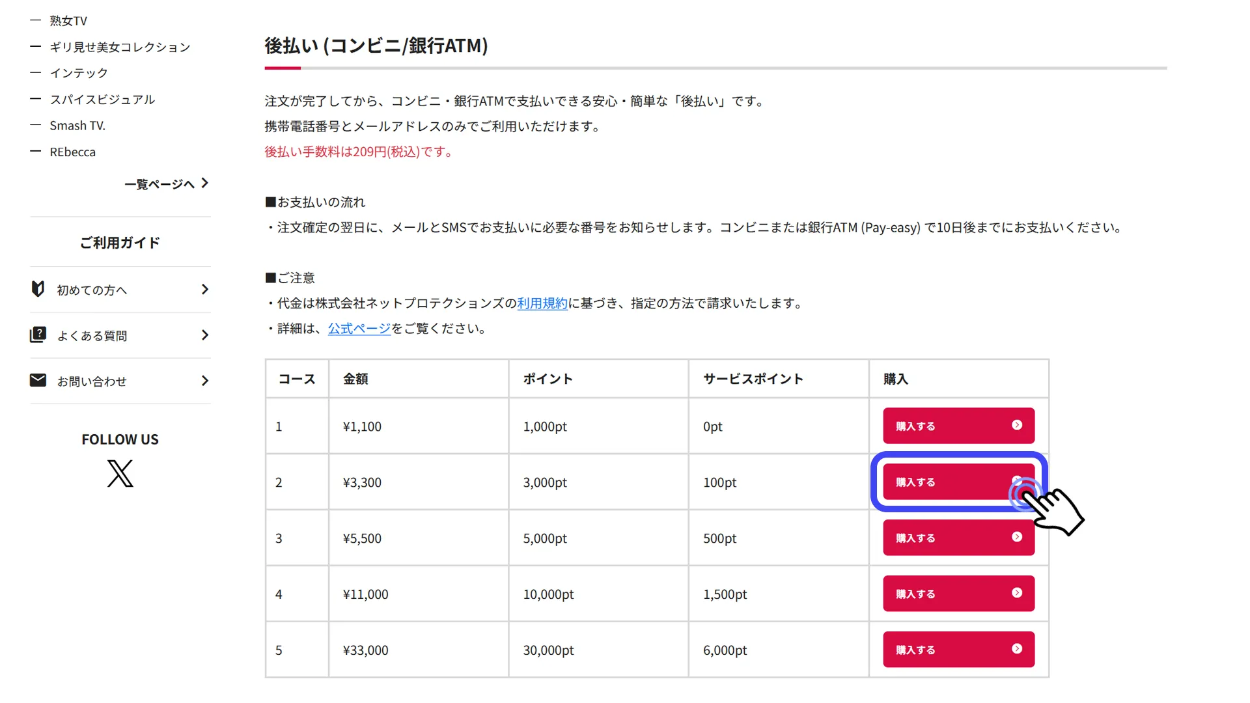Image resolution: width=1250 pixels, height=703 pixels.
Task: Open the REbecca sidebar item
Action: 72,152
